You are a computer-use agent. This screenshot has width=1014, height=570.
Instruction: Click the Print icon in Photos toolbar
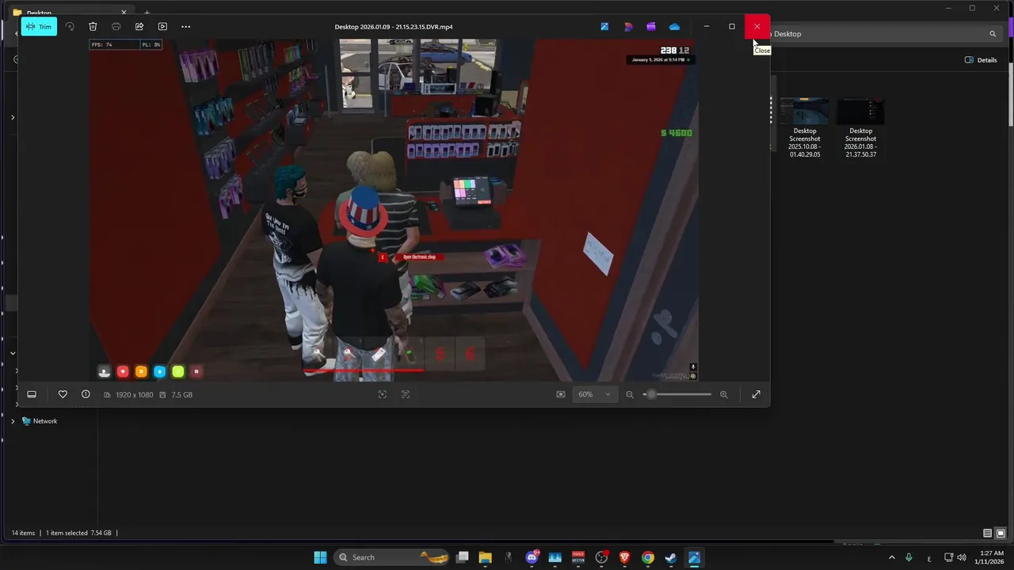coord(116,26)
